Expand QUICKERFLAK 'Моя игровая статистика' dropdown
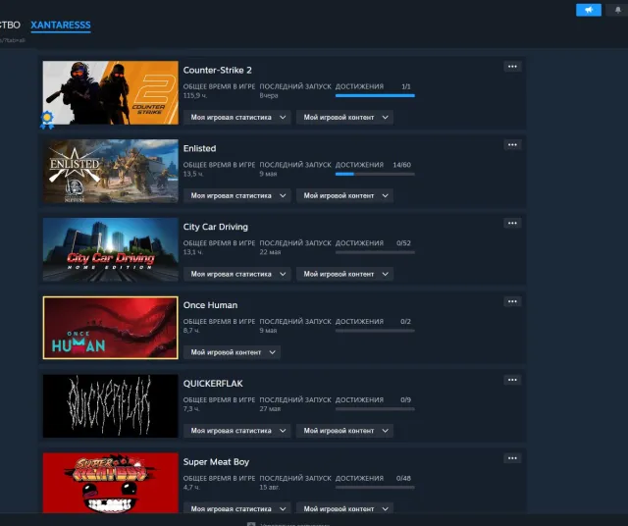This screenshot has width=628, height=526. coord(237,431)
